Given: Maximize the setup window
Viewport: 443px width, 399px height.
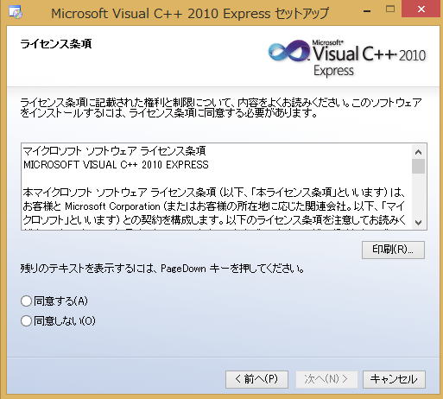Looking at the screenshot, I should tap(390, 9).
